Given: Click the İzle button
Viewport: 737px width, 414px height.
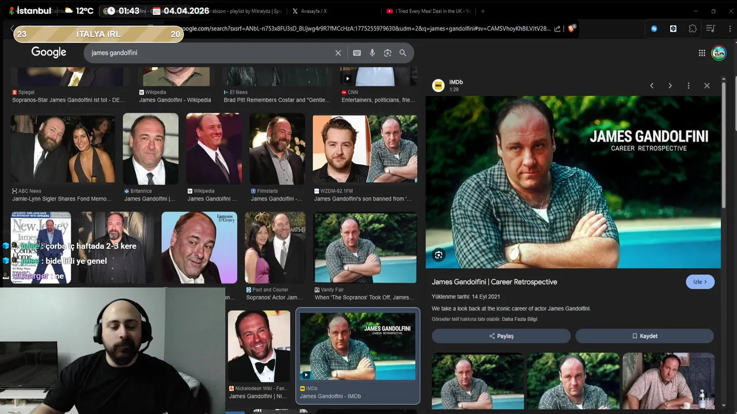Looking at the screenshot, I should coord(700,282).
